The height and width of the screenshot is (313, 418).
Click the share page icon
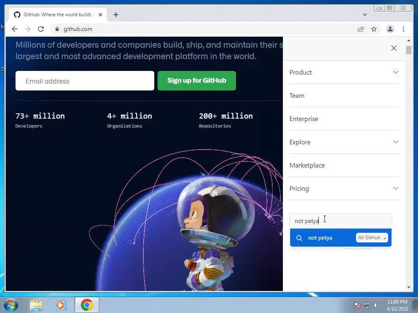361,29
